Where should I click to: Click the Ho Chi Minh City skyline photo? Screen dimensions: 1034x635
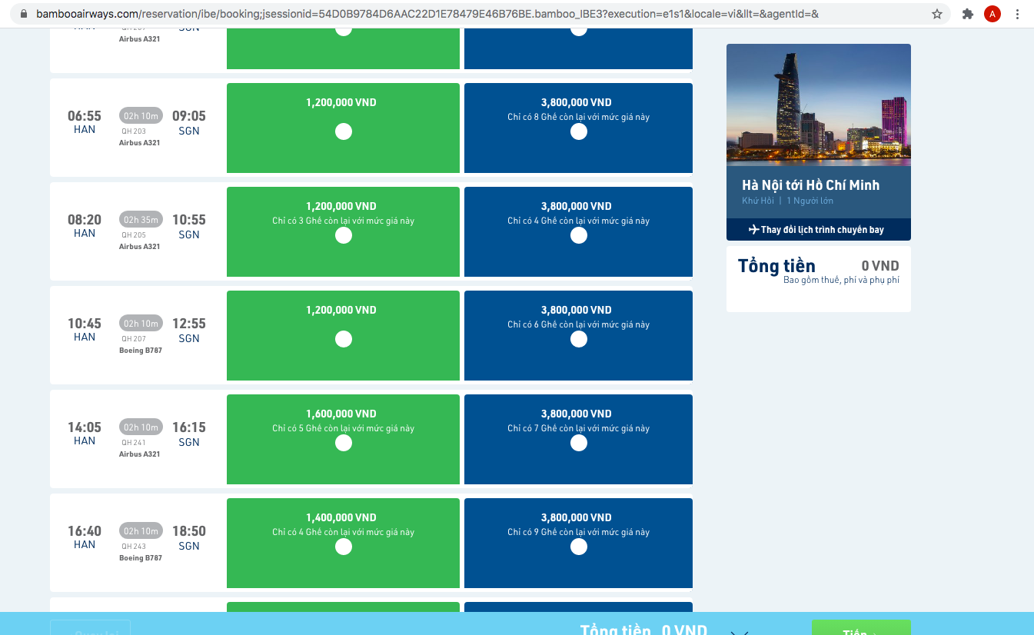pos(819,105)
